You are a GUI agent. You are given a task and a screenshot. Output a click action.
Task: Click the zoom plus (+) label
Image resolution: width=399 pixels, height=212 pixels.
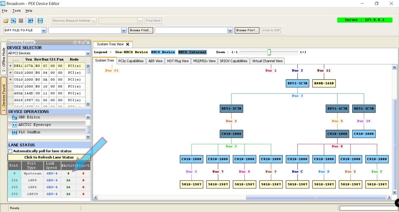coord(303,52)
